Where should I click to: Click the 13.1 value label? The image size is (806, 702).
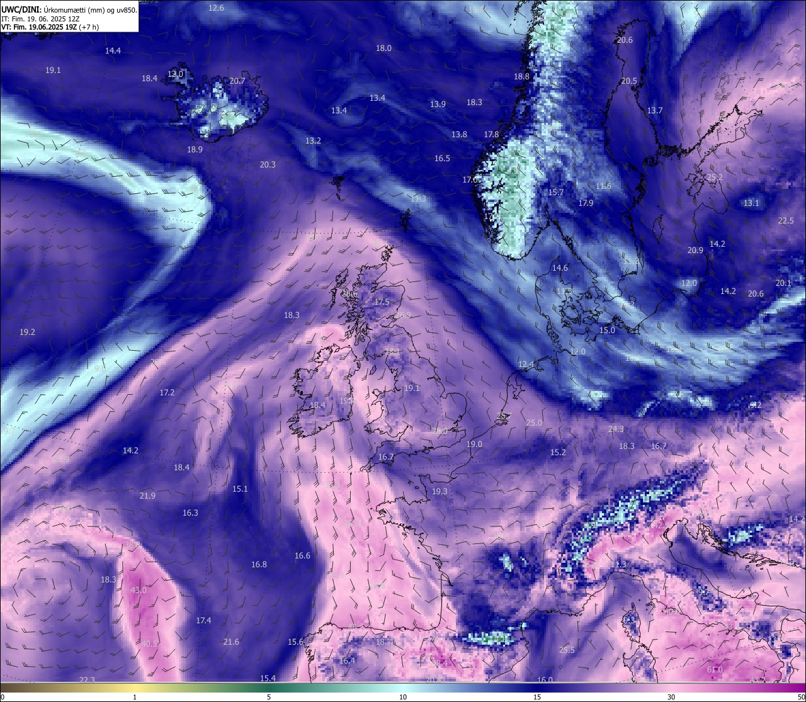click(751, 203)
